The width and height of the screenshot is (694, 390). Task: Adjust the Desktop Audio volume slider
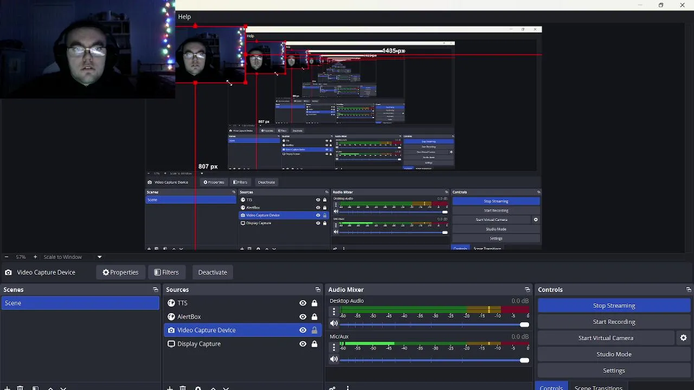tap(435, 324)
